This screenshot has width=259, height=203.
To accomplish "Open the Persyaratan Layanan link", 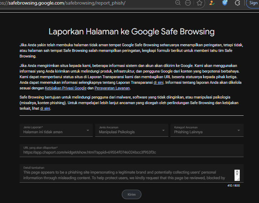I will (112, 88).
